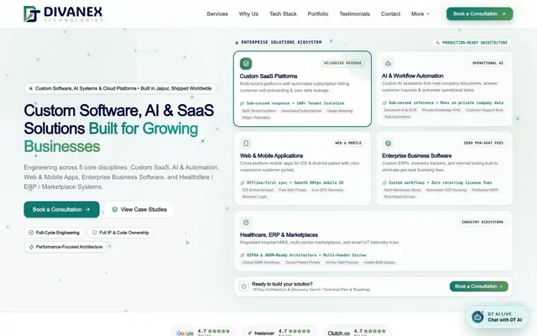Click the Role-Based Access chip
This screenshot has width=537, height=336.
point(399,197)
